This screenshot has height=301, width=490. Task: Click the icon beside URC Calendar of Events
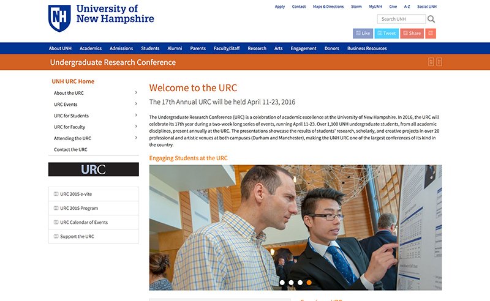click(56, 222)
